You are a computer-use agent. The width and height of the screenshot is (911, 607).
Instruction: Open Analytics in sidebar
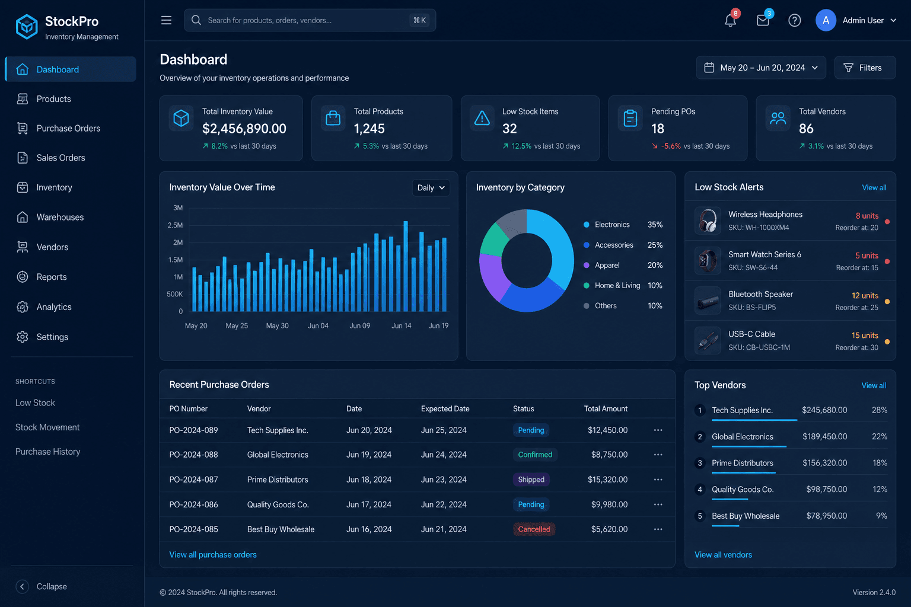point(71,307)
